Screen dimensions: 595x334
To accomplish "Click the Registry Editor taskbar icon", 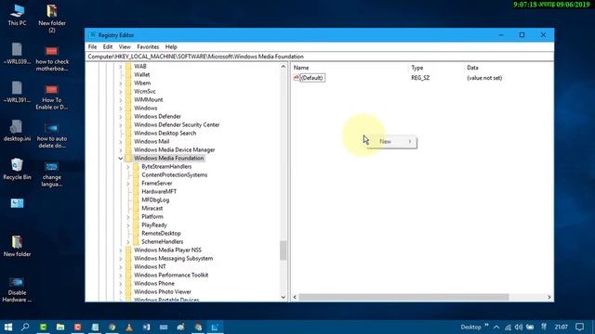I will tap(215, 327).
